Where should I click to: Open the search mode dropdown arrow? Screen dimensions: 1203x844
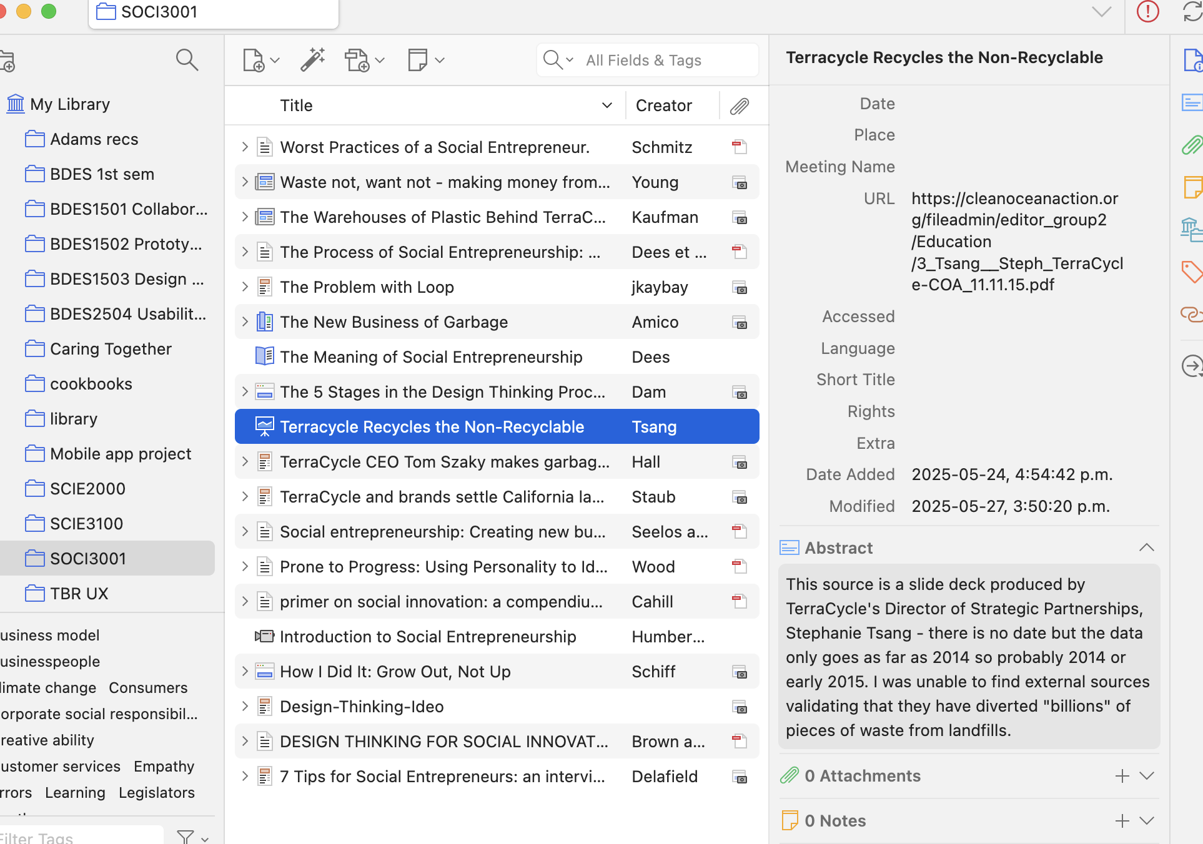(x=569, y=60)
